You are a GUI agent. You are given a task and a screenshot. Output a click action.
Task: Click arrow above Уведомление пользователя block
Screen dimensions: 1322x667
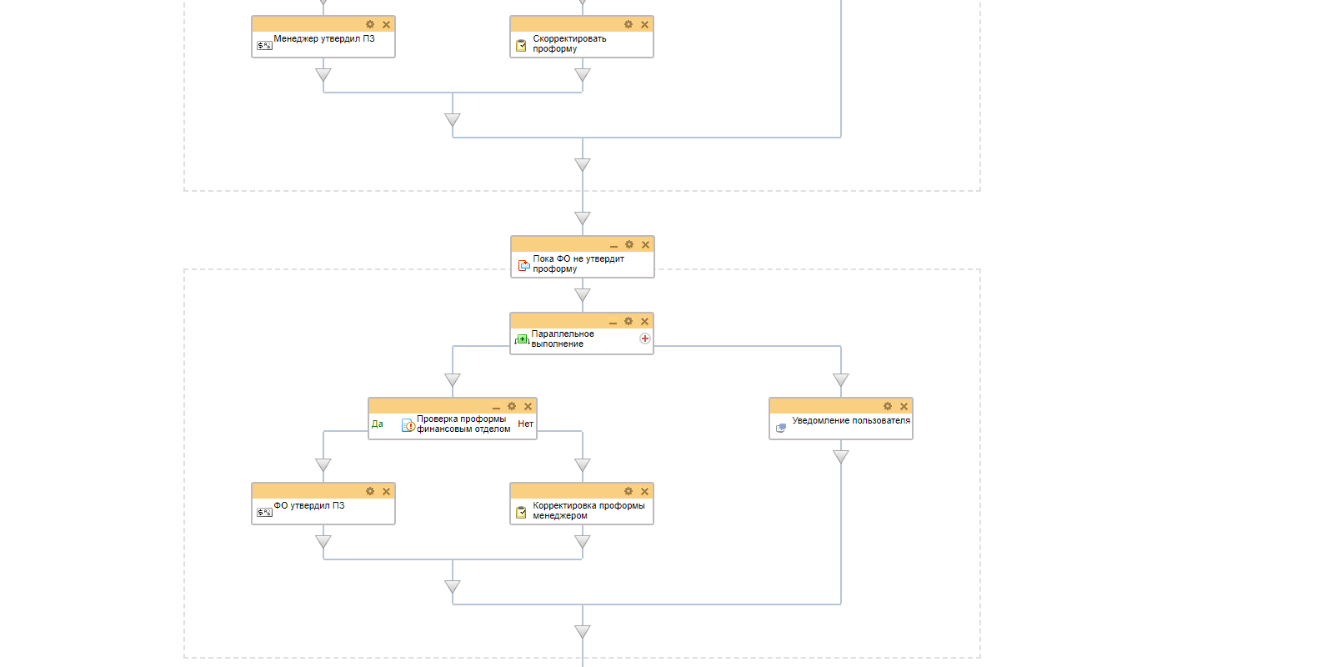pyautogui.click(x=841, y=380)
